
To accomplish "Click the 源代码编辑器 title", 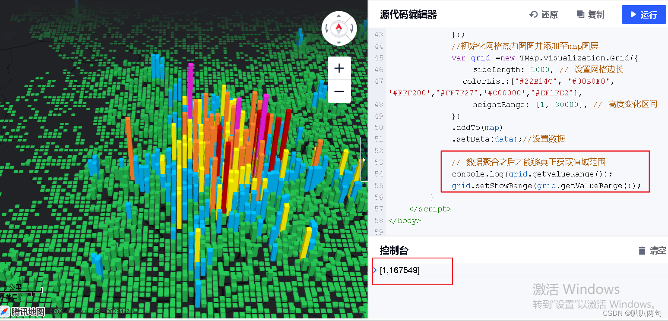I will click(x=408, y=15).
